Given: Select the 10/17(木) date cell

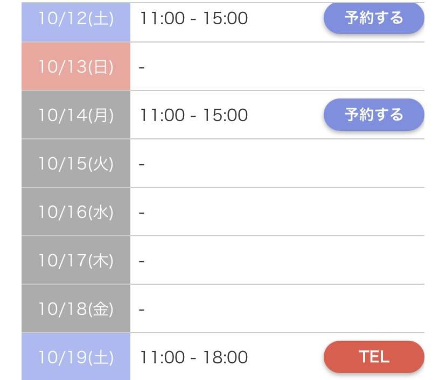Looking at the screenshot, I should coord(76,260).
